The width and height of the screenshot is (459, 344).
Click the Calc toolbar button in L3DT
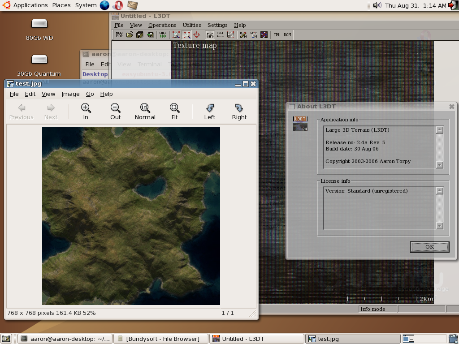point(163,34)
